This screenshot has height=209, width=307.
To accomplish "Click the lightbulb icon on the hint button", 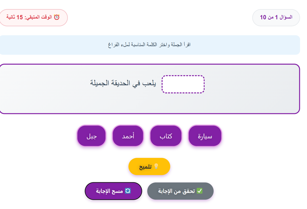I will pos(156,166).
